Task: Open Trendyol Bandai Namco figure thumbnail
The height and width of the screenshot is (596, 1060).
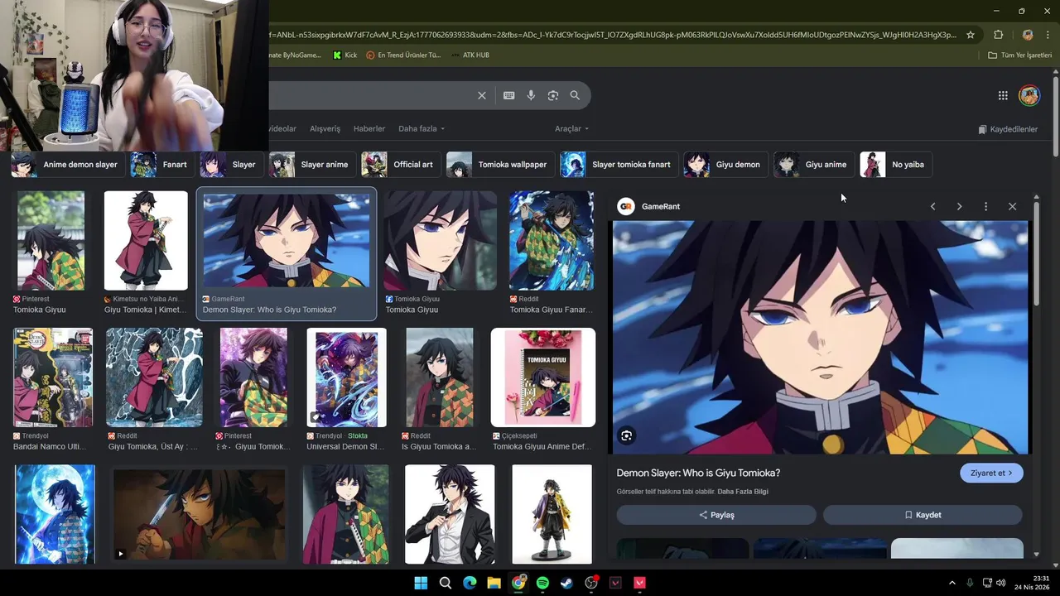Action: [x=53, y=377]
